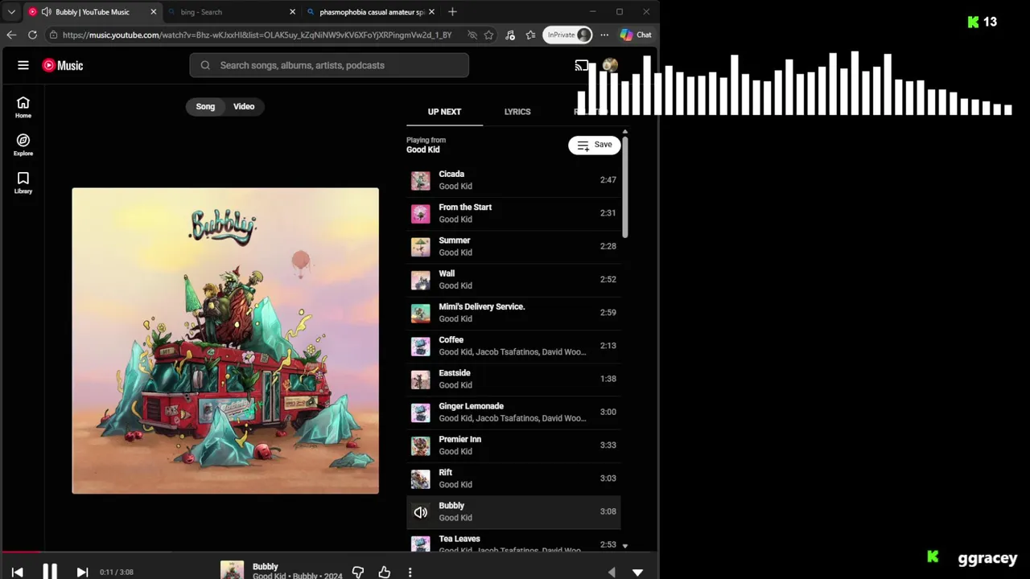Go back in the browser
1030x579 pixels.
tap(11, 35)
